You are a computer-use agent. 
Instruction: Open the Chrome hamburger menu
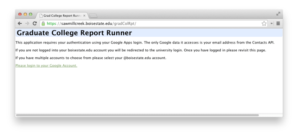[x=278, y=23]
